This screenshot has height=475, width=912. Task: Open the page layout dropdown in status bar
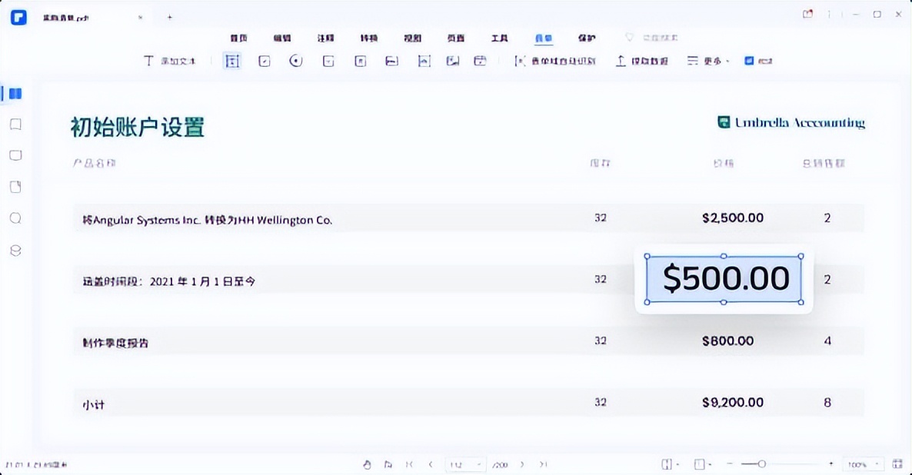669,464
